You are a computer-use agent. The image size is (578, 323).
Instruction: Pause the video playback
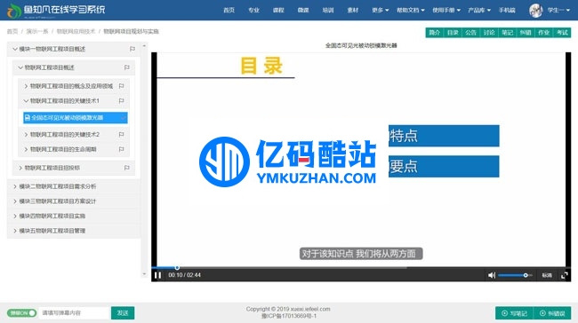pos(157,275)
